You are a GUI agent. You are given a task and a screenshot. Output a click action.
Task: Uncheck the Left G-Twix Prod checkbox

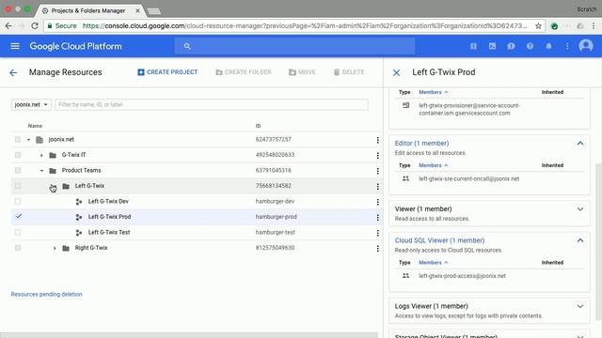tap(18, 217)
